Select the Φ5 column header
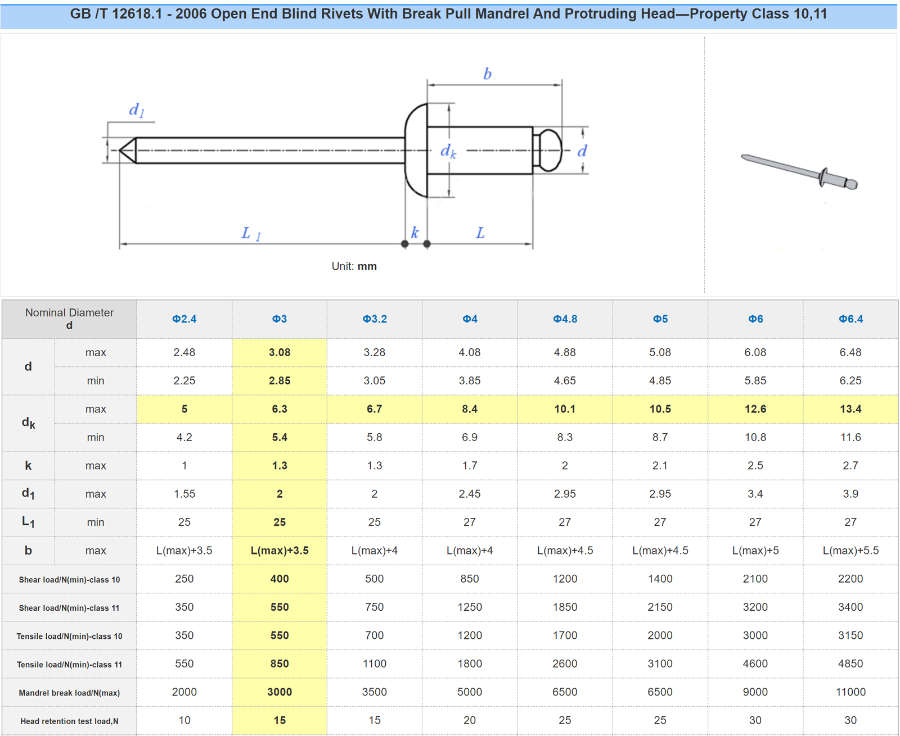 coord(660,319)
